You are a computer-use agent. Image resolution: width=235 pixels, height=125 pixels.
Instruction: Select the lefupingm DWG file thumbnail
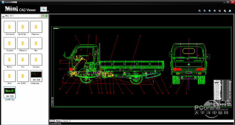click(36, 77)
